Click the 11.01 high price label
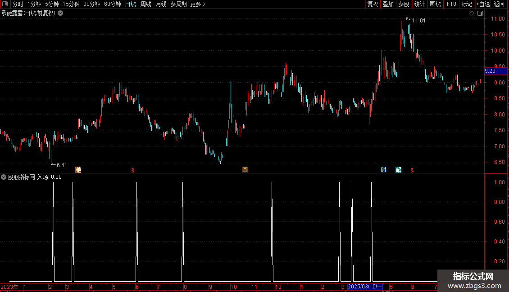509x292 pixels. point(419,21)
